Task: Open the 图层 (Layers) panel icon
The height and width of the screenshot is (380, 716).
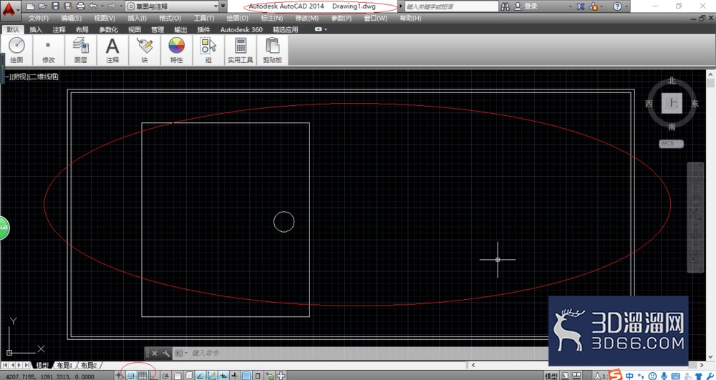Action: [x=80, y=50]
